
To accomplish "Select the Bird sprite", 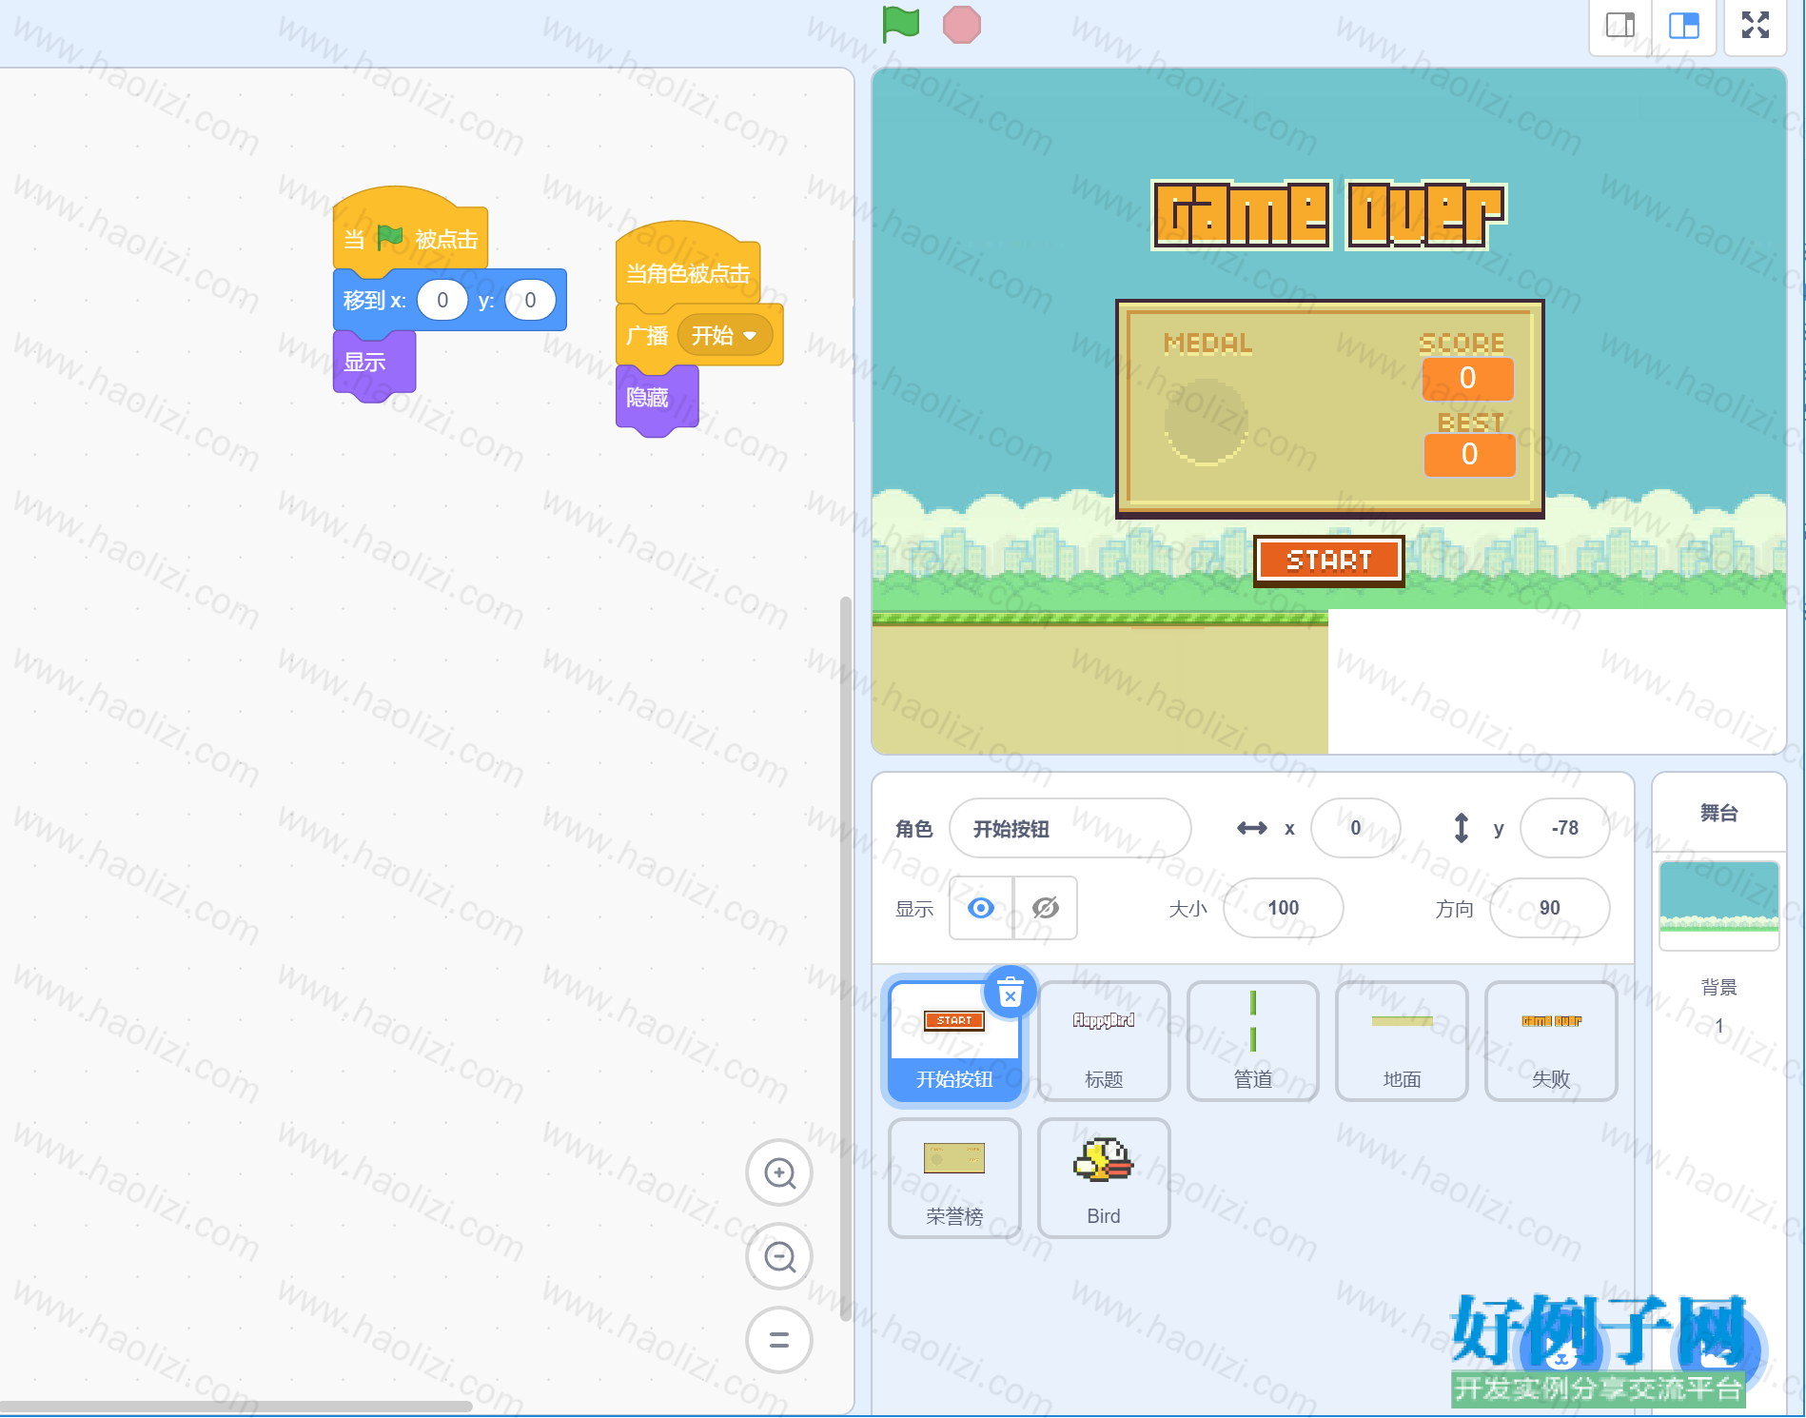I will click(x=1104, y=1178).
